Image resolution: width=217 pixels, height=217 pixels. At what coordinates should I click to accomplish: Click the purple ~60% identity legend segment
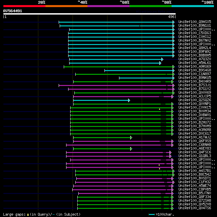pyautogui.click(x=108, y=6)
